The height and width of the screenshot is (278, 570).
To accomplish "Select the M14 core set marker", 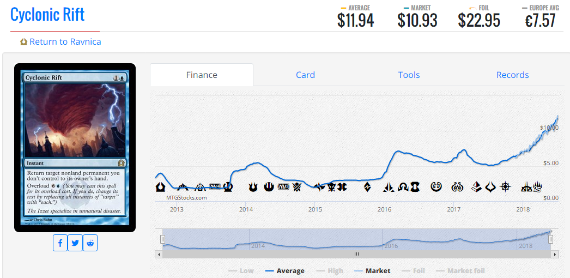I will pos(215,186).
